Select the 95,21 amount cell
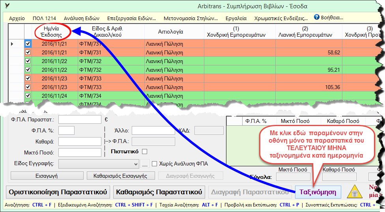The width and height of the screenshot is (385, 212). [308, 70]
